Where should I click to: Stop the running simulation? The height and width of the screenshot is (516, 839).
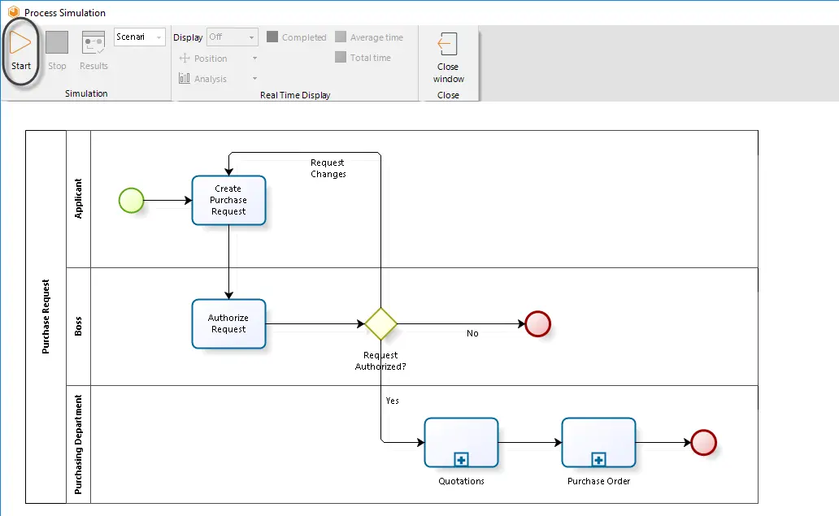coord(57,51)
